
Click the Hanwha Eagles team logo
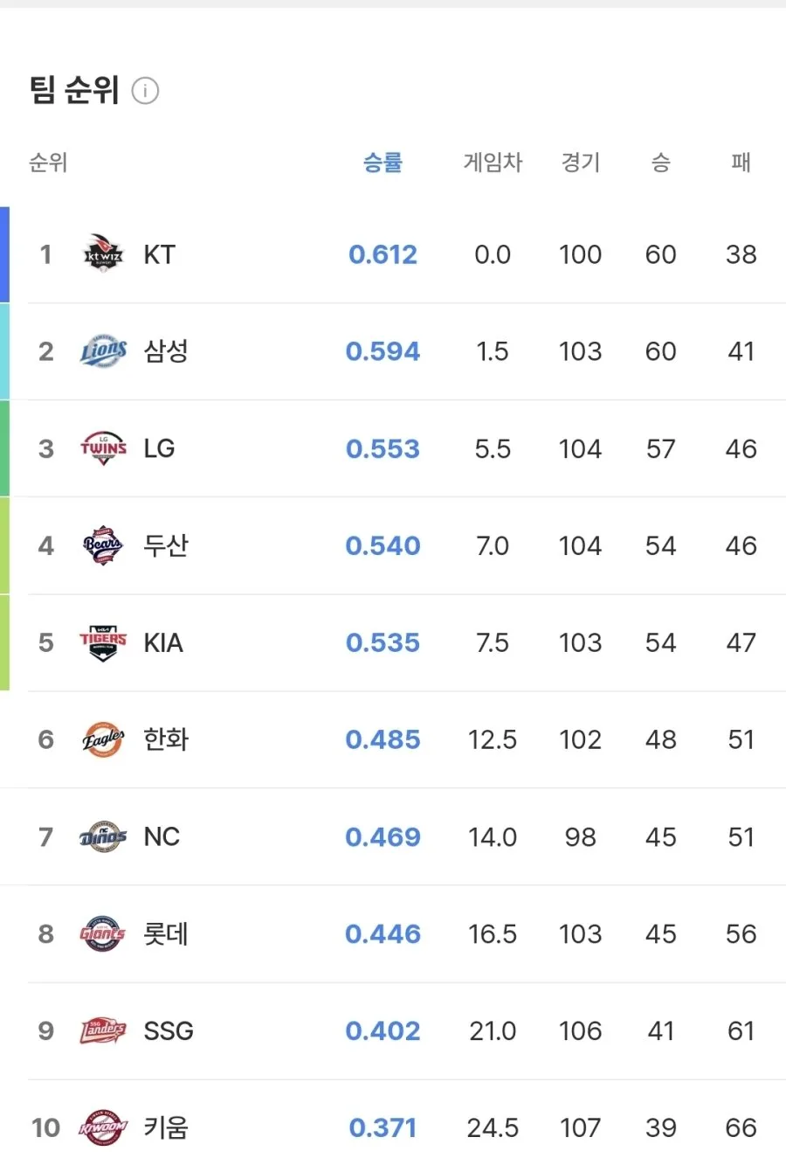pyautogui.click(x=103, y=739)
